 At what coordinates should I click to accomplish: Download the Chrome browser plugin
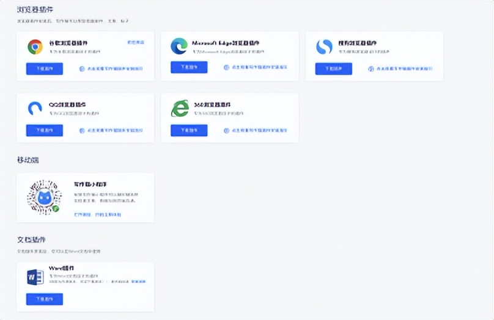point(45,68)
